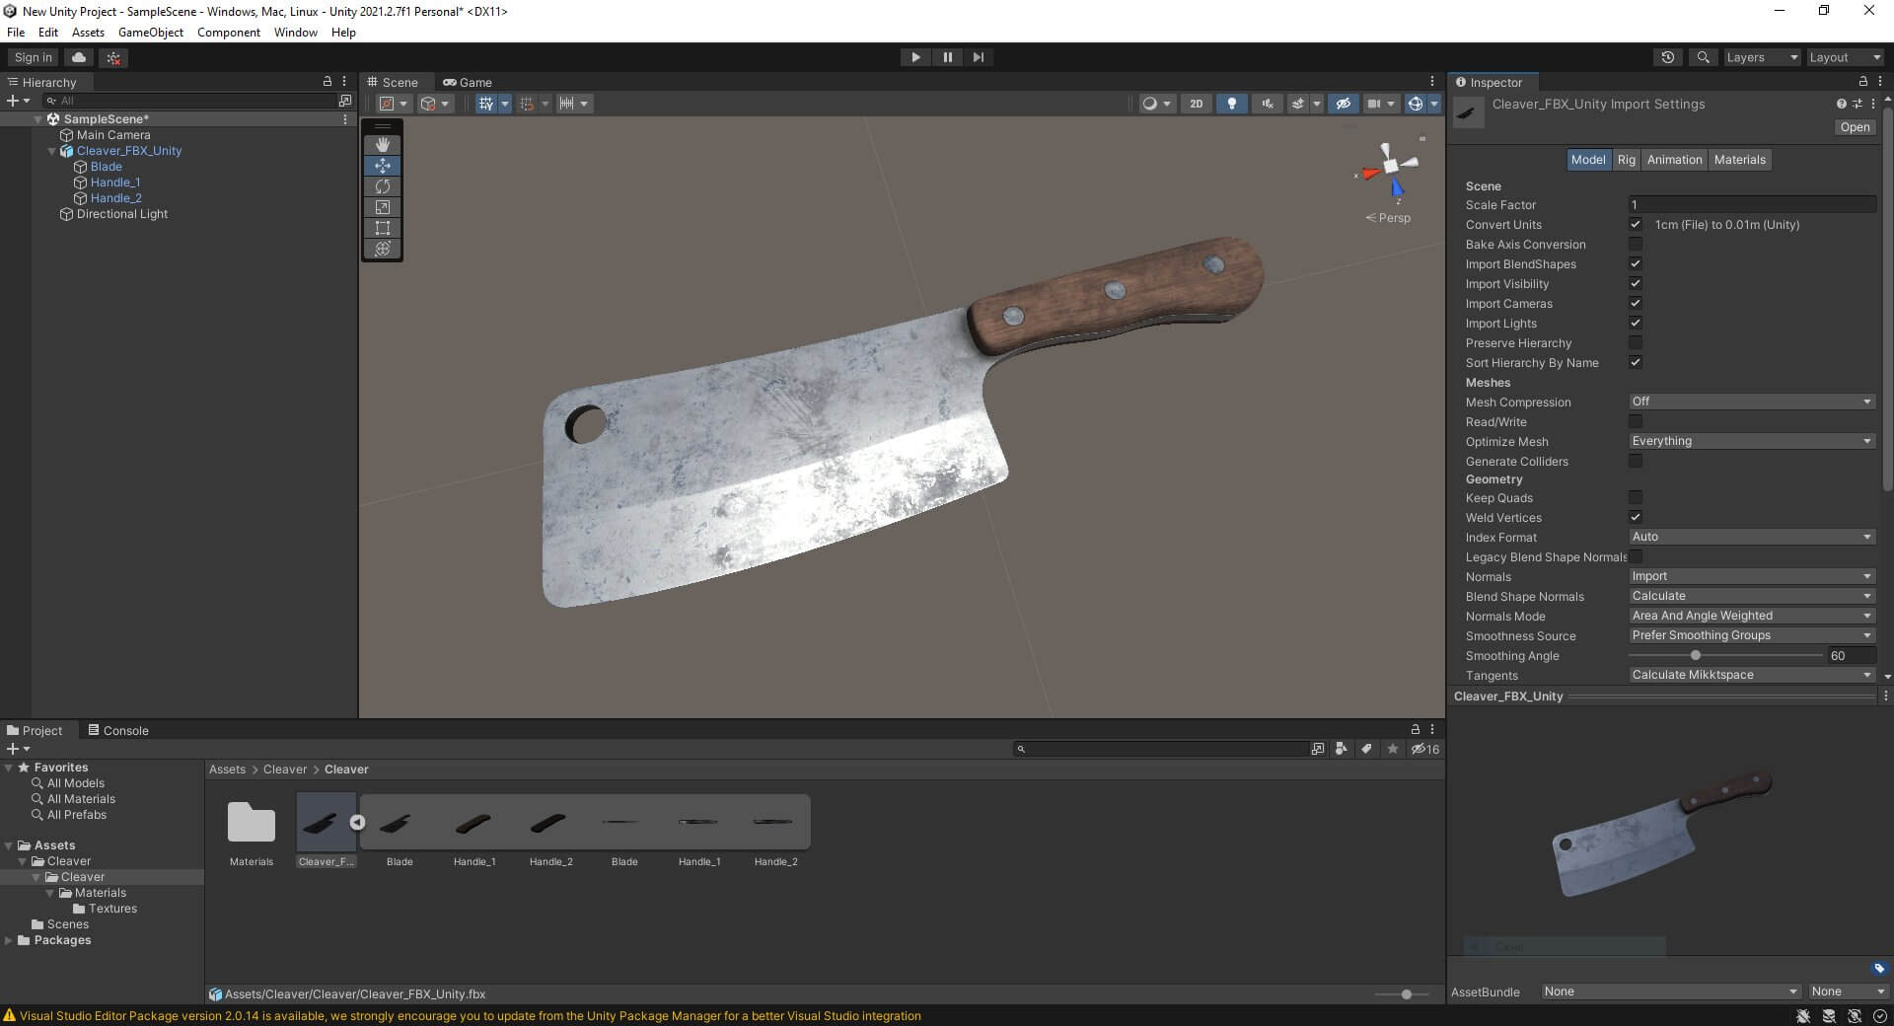Enable Generate Colliders checkbox
Viewport: 1894px width, 1026px height.
[x=1636, y=461]
